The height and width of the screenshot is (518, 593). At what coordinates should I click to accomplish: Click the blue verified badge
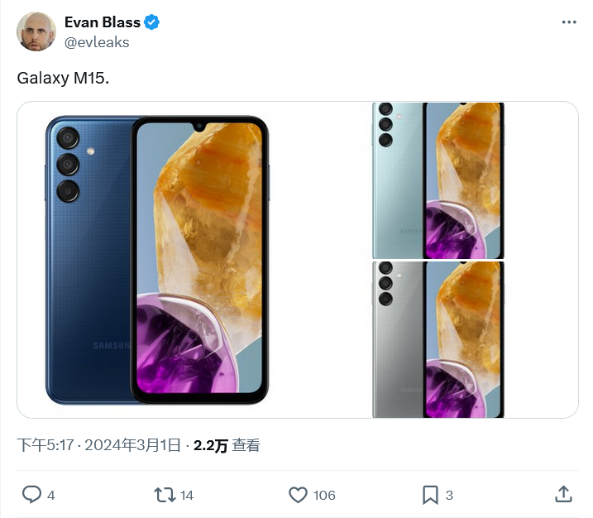152,22
